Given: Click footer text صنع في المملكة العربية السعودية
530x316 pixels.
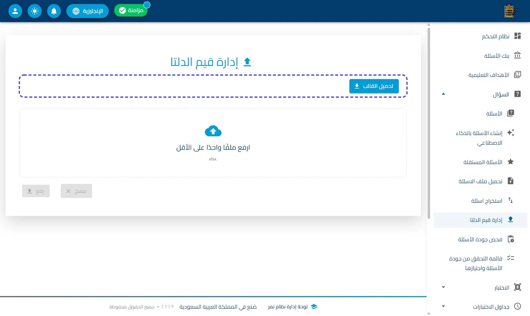Looking at the screenshot, I should coord(218,306).
